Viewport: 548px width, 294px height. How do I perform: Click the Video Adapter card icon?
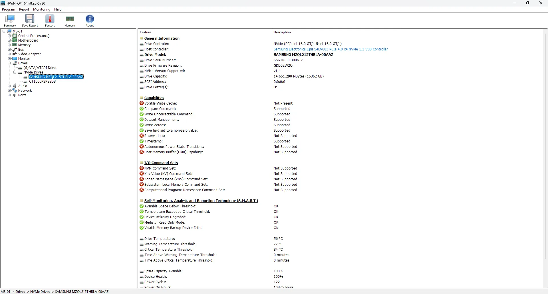tap(15, 54)
